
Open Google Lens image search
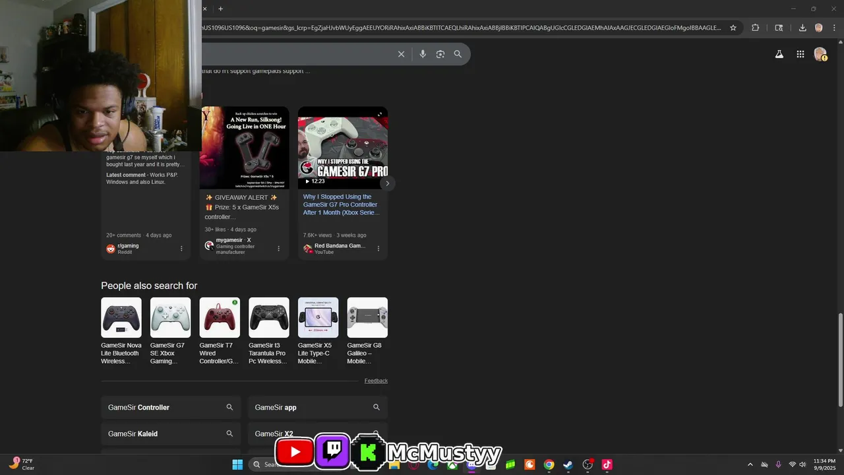[x=440, y=54]
